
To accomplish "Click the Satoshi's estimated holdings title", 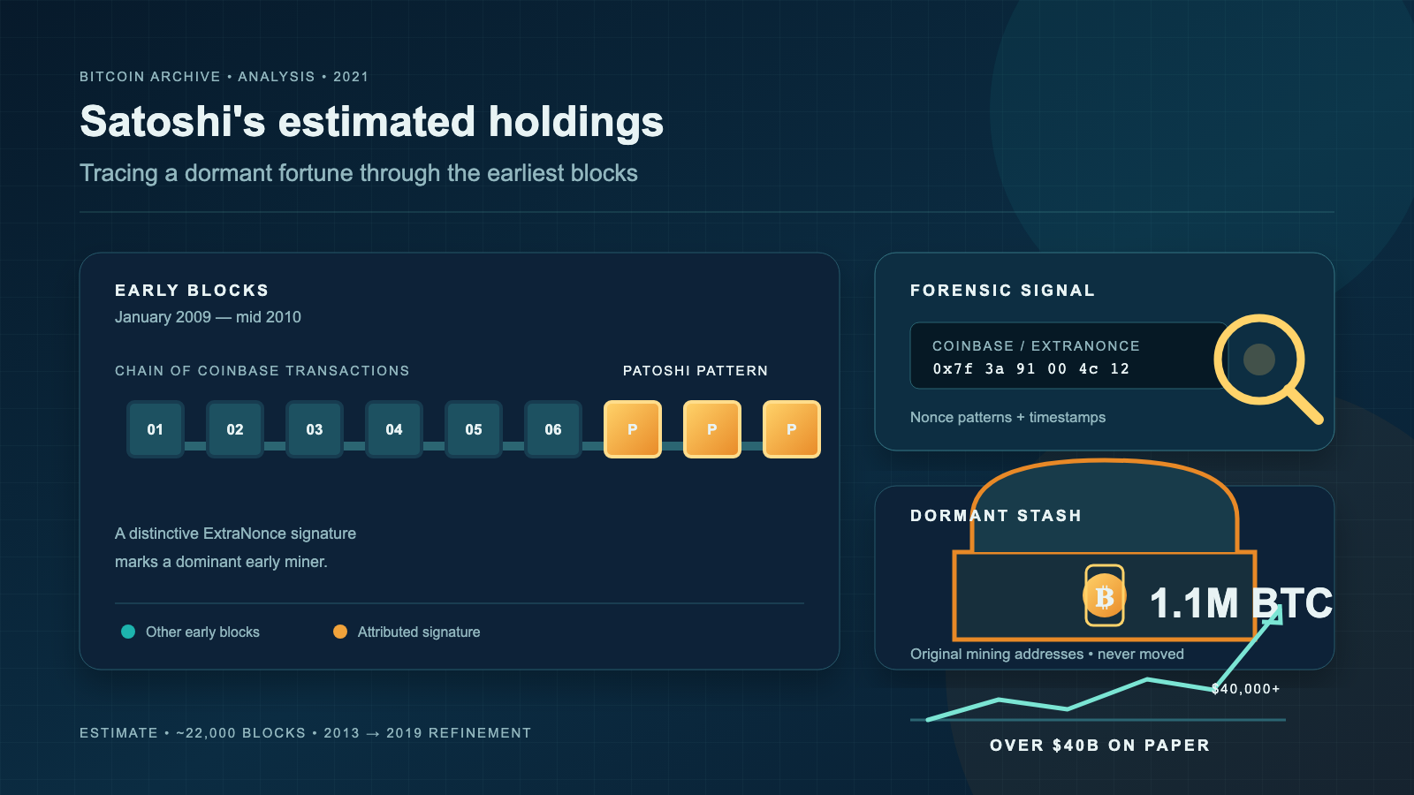I will point(371,122).
